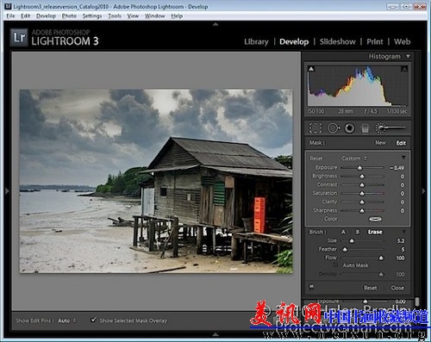Click the brush Size slider handle
The width and height of the screenshot is (431, 342).
[x=352, y=241]
